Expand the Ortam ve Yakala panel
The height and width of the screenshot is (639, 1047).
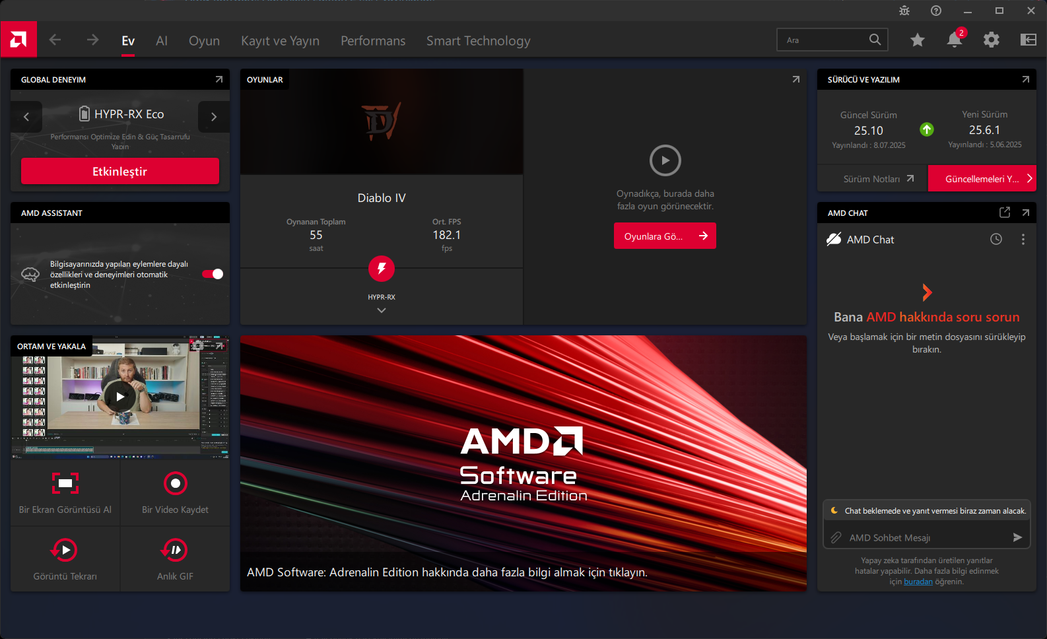[x=220, y=345]
